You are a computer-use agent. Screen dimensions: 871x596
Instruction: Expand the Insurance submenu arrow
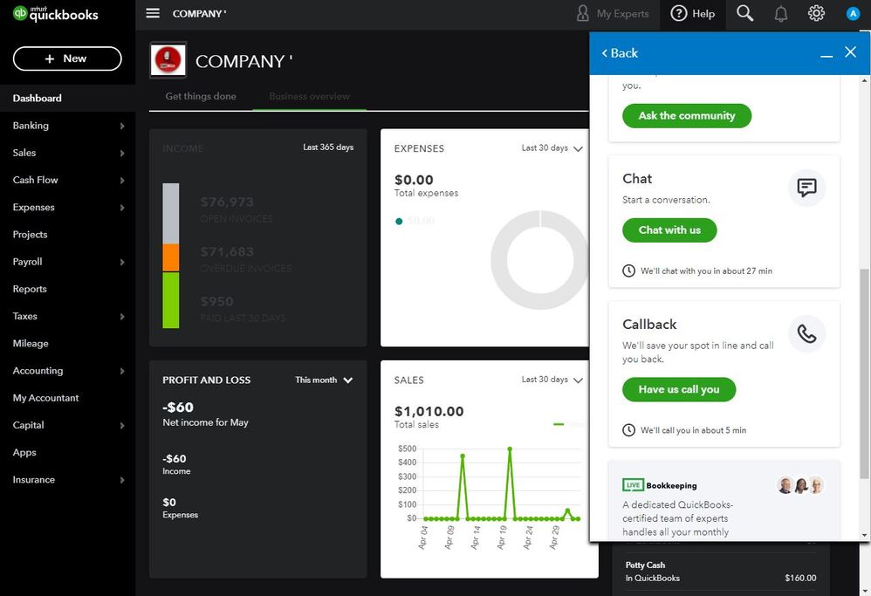tap(121, 480)
